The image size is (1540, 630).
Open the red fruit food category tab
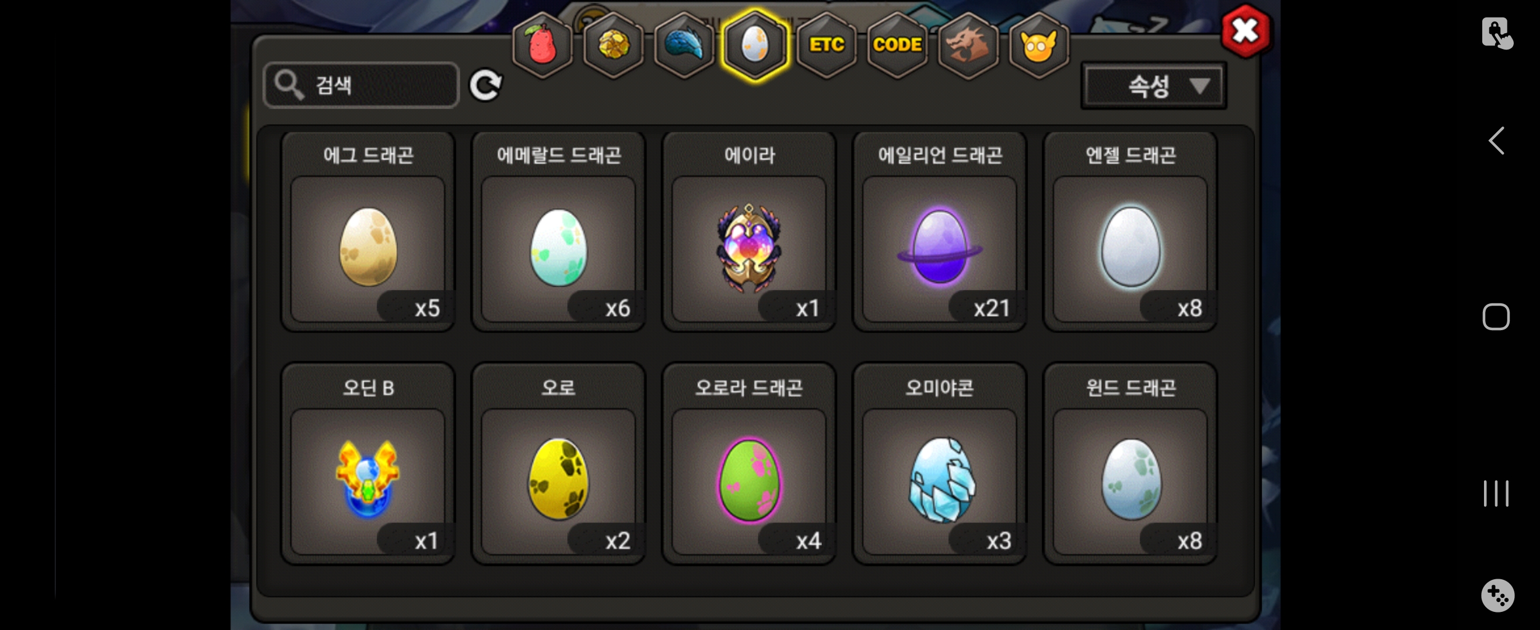tap(542, 45)
